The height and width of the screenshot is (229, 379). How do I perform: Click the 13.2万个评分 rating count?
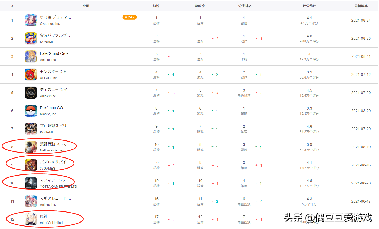[x=309, y=186]
